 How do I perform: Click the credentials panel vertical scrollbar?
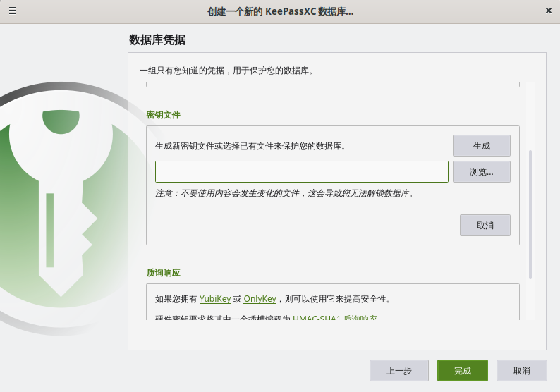530,214
